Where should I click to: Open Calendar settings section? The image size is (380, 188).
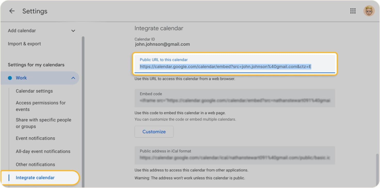(x=34, y=91)
